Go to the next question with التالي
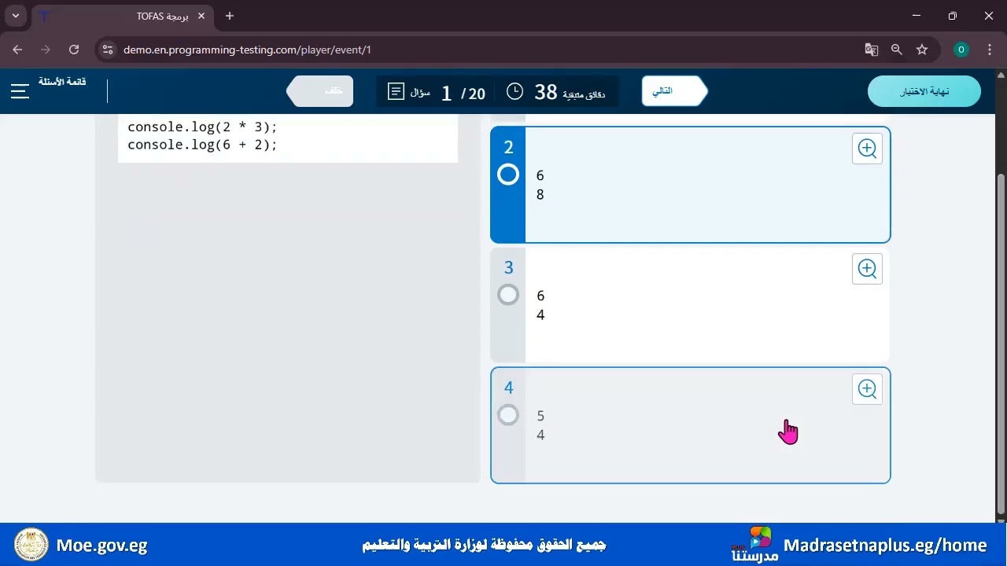The width and height of the screenshot is (1007, 566). 674,91
